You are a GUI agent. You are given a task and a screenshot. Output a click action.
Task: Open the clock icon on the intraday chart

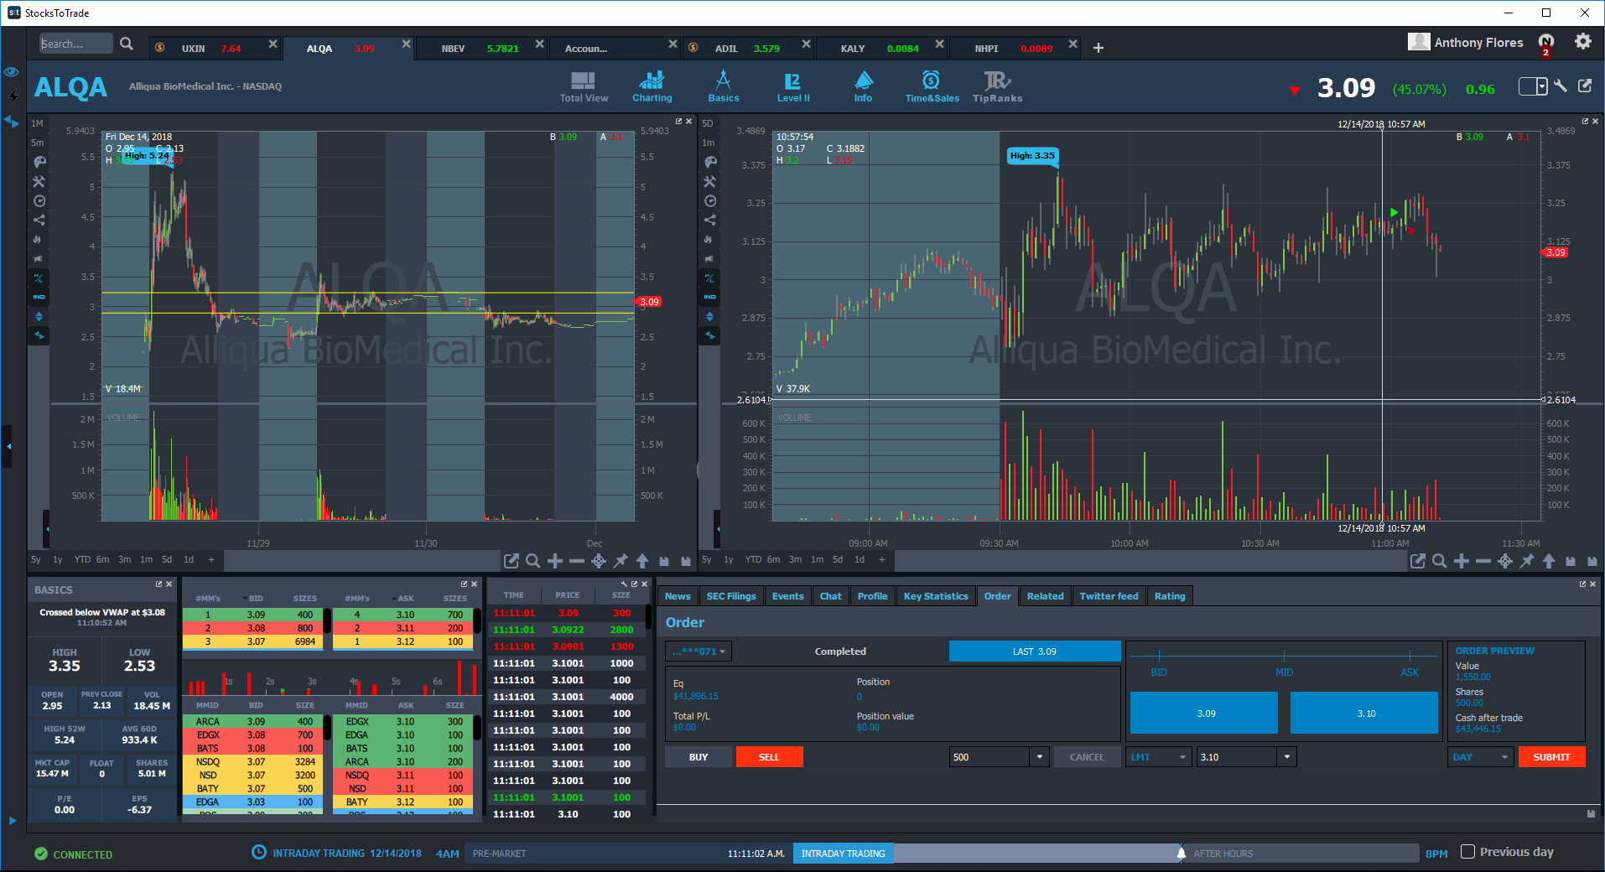tap(710, 200)
